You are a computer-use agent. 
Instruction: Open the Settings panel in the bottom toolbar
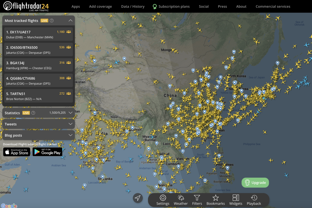[x=163, y=200]
